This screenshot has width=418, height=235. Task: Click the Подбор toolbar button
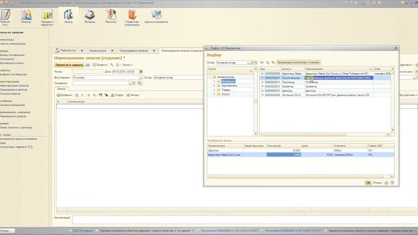pyautogui.click(x=117, y=95)
